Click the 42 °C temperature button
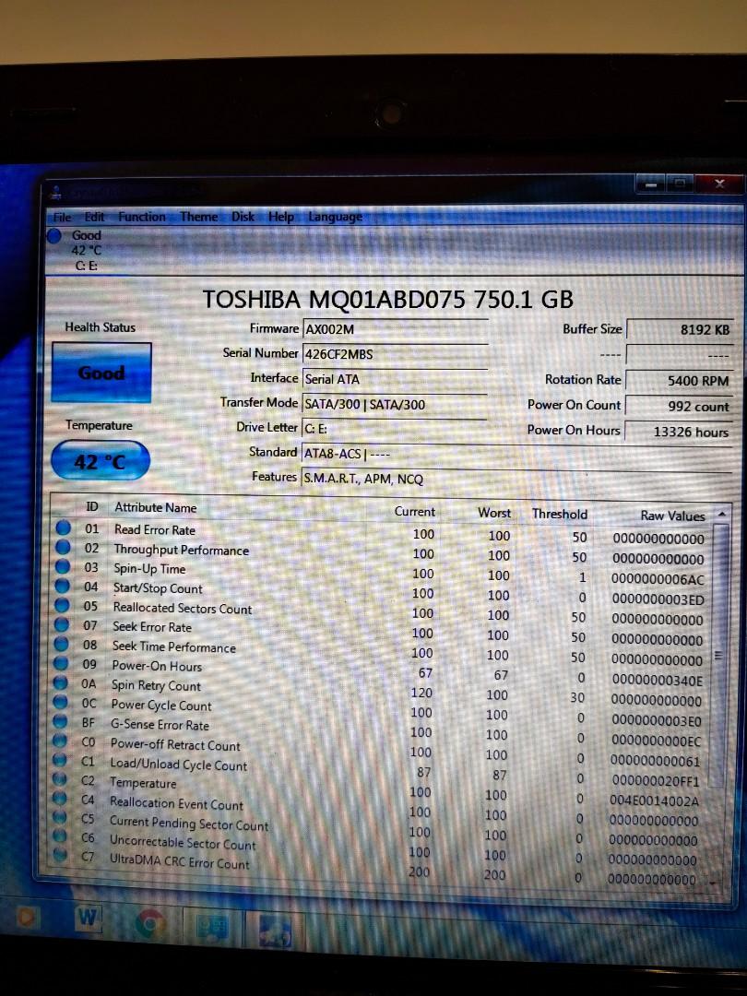This screenshot has width=747, height=996. pyautogui.click(x=101, y=460)
